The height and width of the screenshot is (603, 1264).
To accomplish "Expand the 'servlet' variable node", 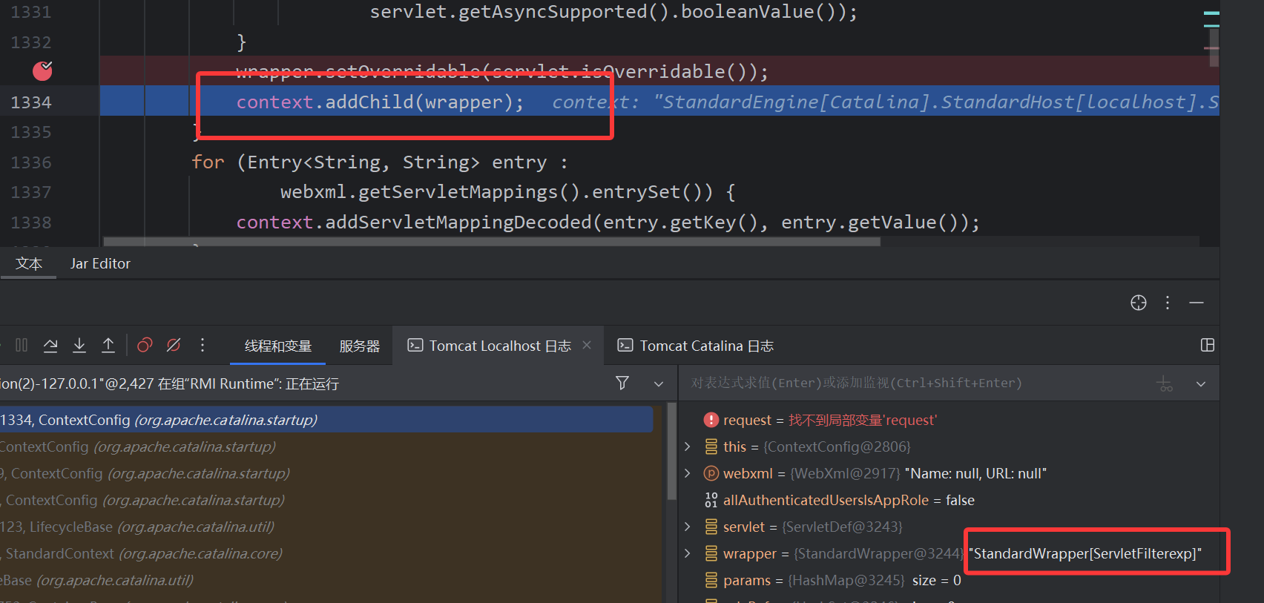I will click(x=688, y=527).
